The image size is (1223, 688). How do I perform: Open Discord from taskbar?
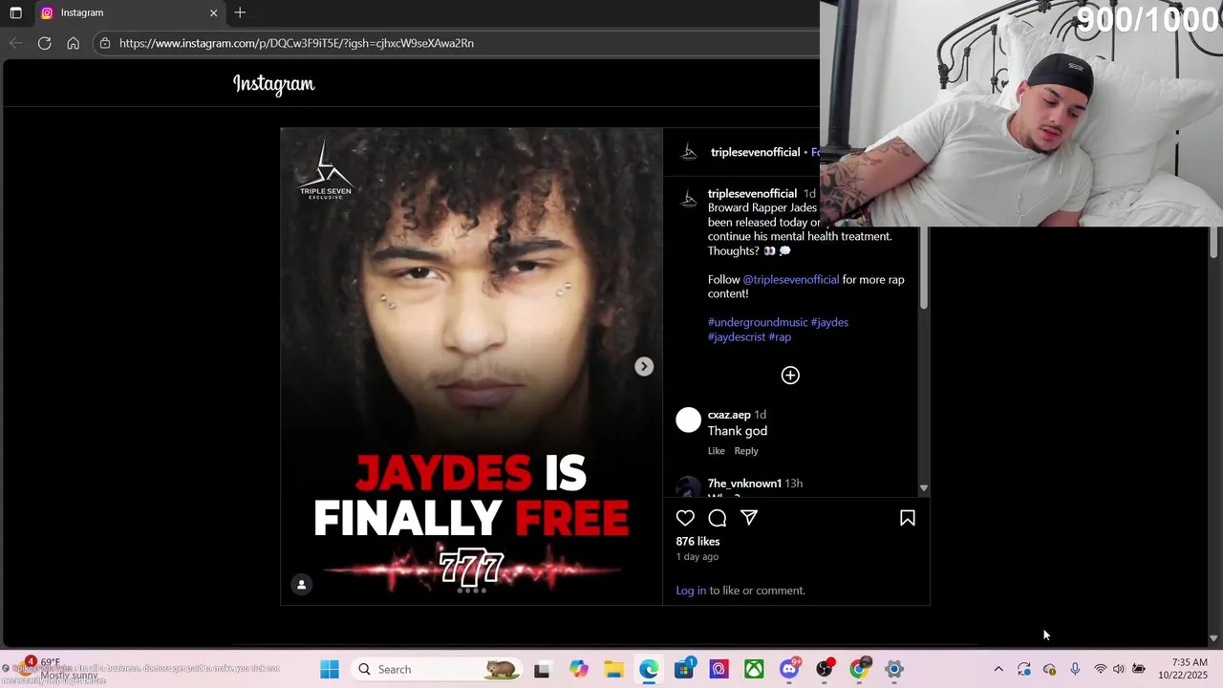pos(789,670)
